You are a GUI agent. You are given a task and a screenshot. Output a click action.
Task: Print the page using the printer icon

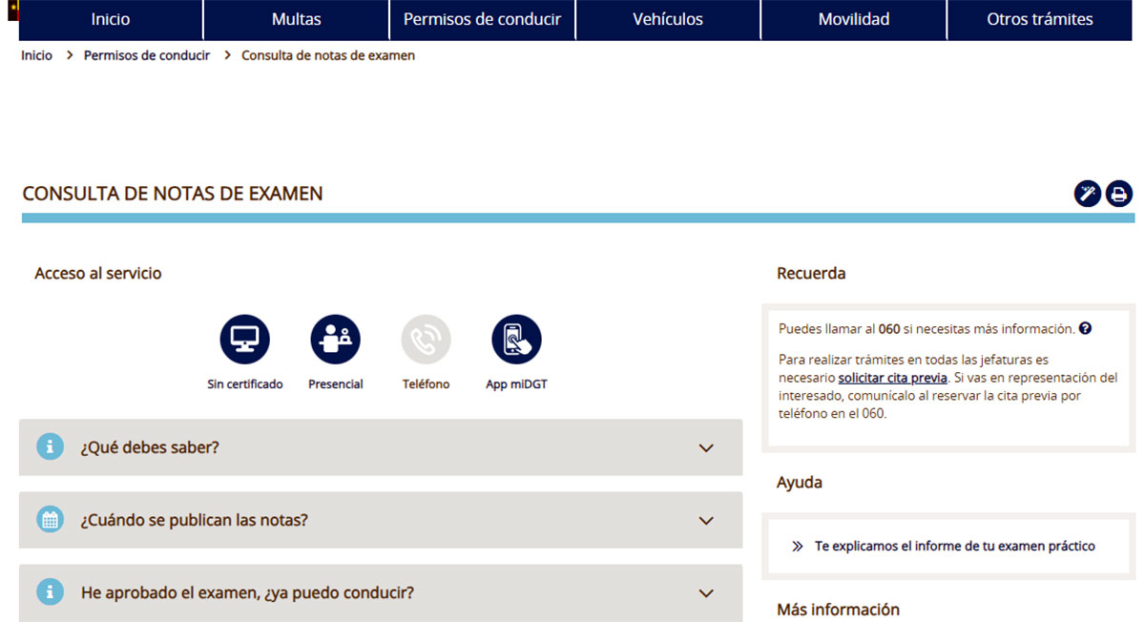(x=1118, y=194)
